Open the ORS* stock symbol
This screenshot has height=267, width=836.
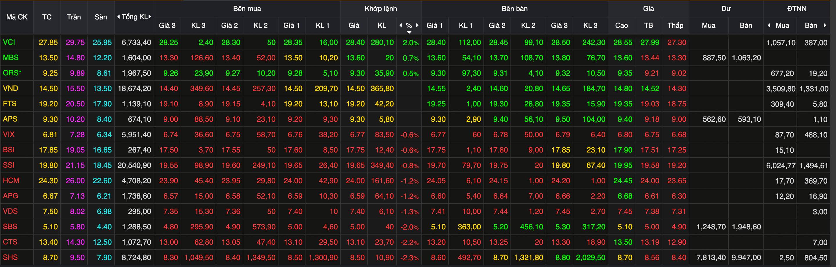12,73
